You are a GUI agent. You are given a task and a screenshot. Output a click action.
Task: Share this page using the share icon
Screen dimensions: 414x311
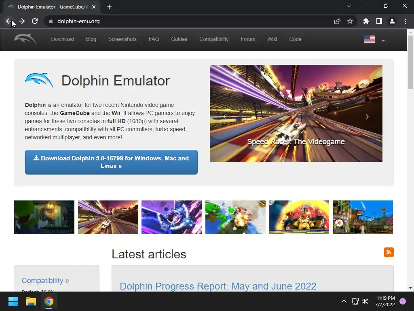click(x=337, y=21)
